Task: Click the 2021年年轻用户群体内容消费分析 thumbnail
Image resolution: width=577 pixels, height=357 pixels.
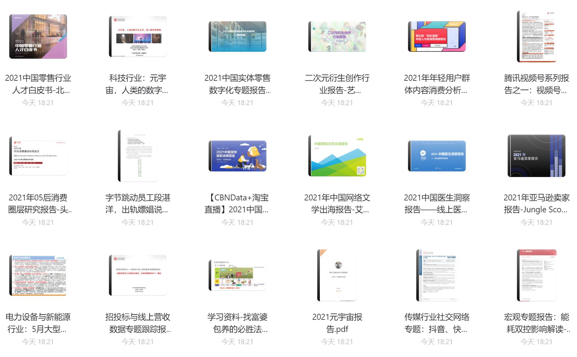Action: pyautogui.click(x=437, y=37)
